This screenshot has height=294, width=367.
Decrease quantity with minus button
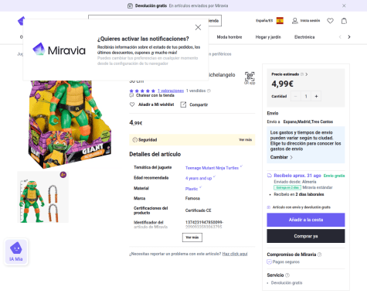pyautogui.click(x=296, y=96)
